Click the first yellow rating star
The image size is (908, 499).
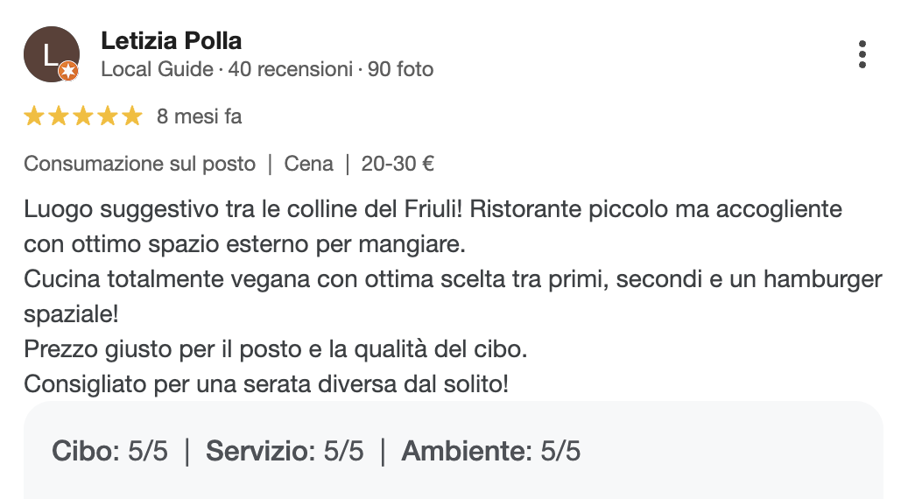34,116
